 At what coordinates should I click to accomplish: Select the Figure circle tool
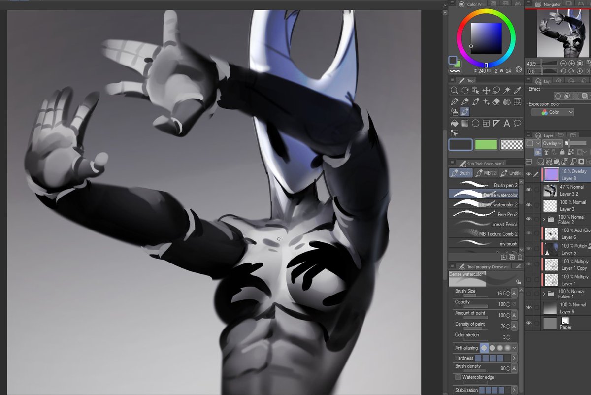[x=475, y=123]
